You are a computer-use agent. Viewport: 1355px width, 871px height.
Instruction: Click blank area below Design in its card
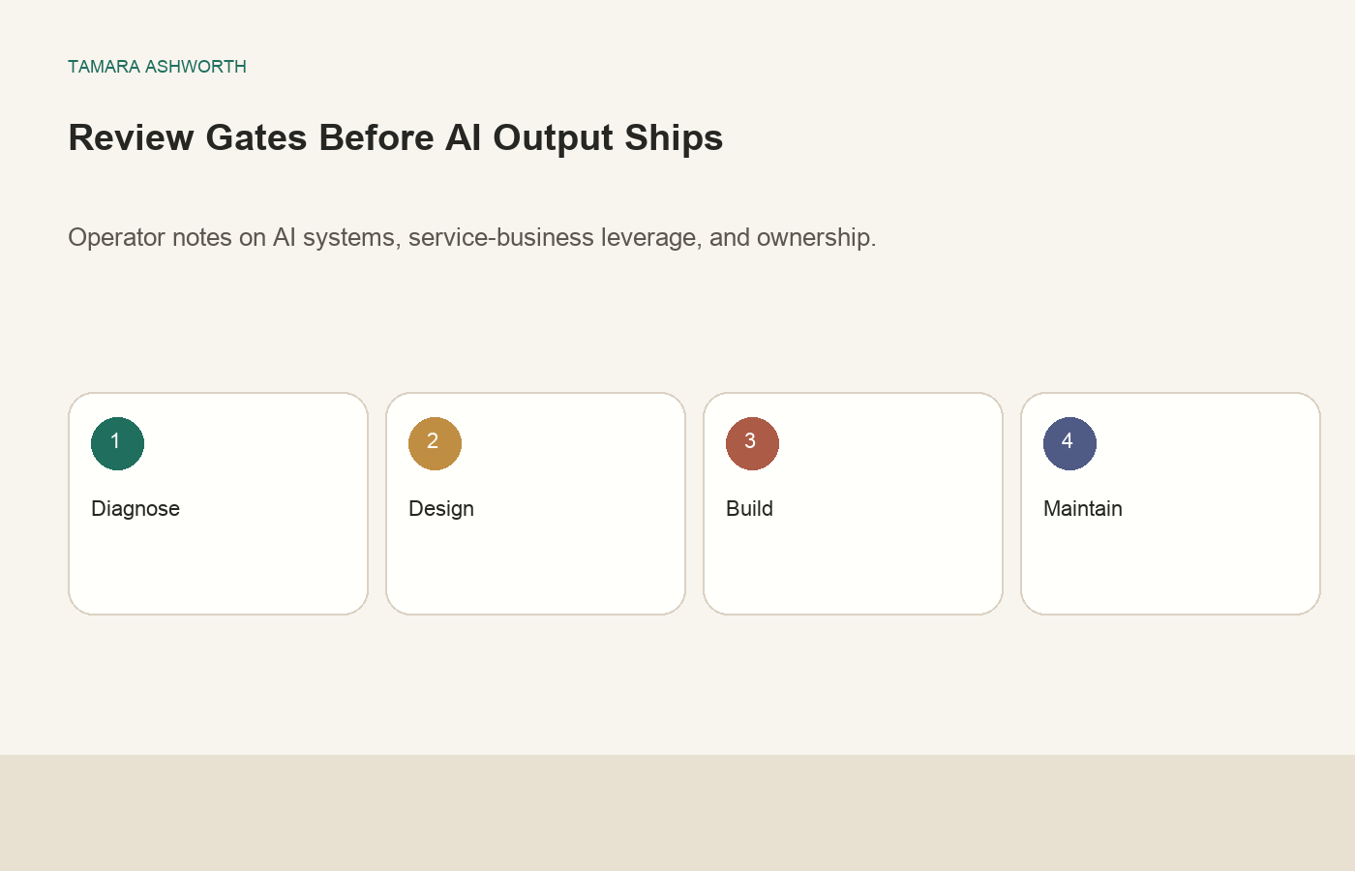[535, 566]
